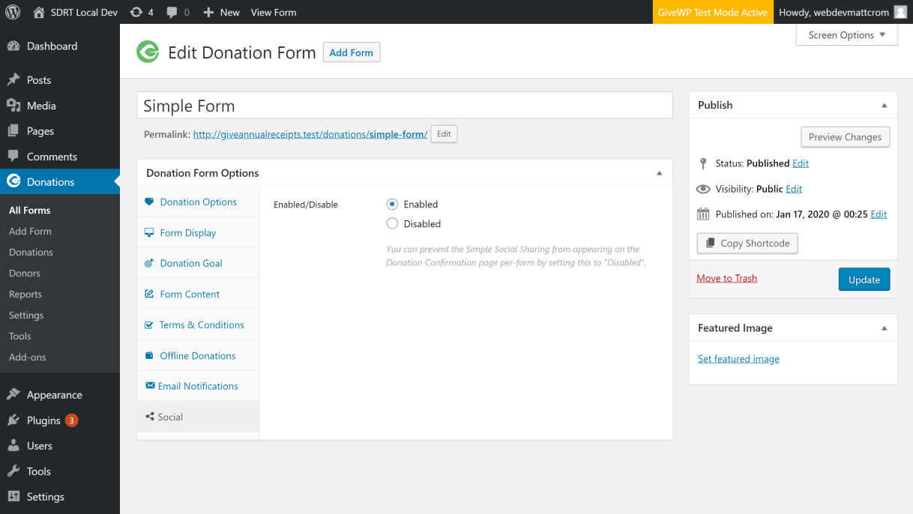The width and height of the screenshot is (913, 514).
Task: Open the Form Content tab
Action: [x=198, y=294]
